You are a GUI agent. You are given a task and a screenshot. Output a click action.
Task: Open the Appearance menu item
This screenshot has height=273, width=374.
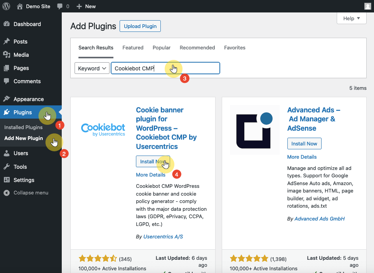[x=31, y=99]
